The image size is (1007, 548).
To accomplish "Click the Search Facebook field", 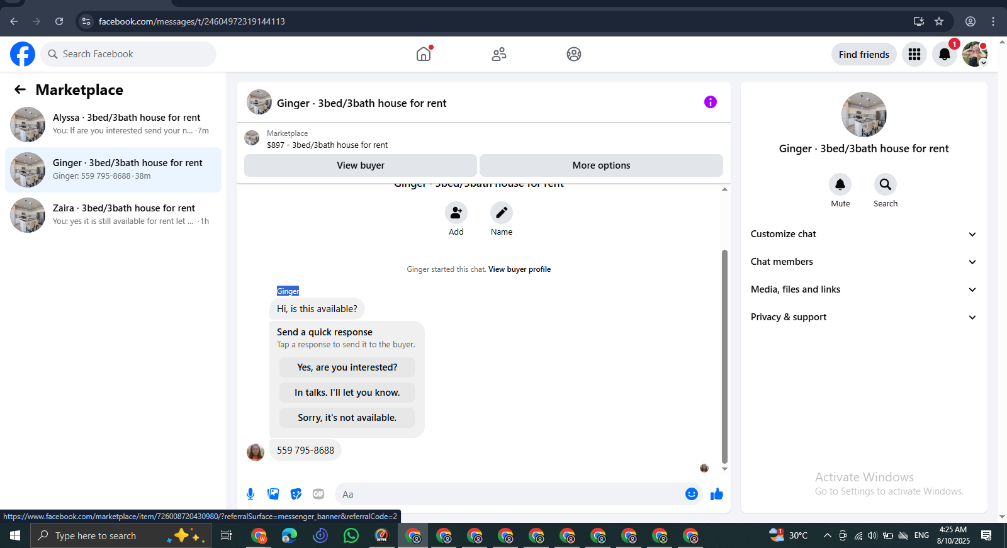I will [128, 54].
